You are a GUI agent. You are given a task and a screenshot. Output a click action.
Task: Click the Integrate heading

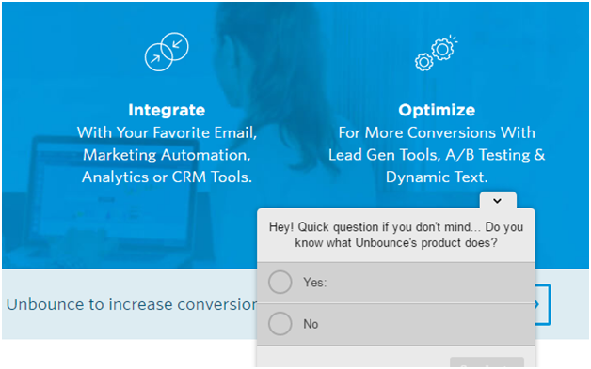167,110
